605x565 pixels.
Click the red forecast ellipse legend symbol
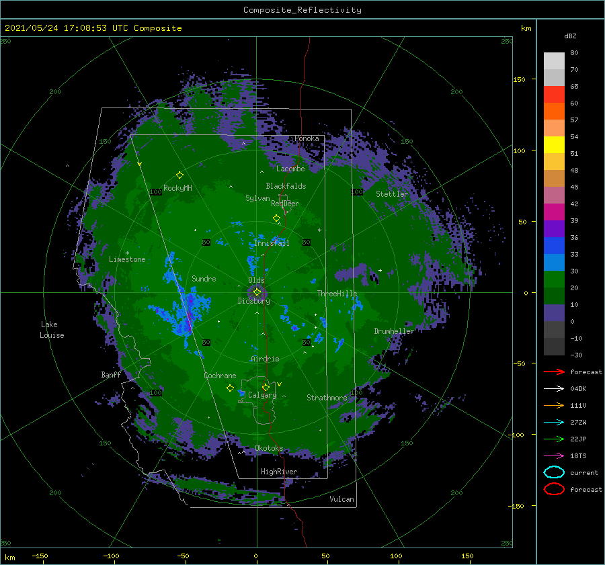554,489
